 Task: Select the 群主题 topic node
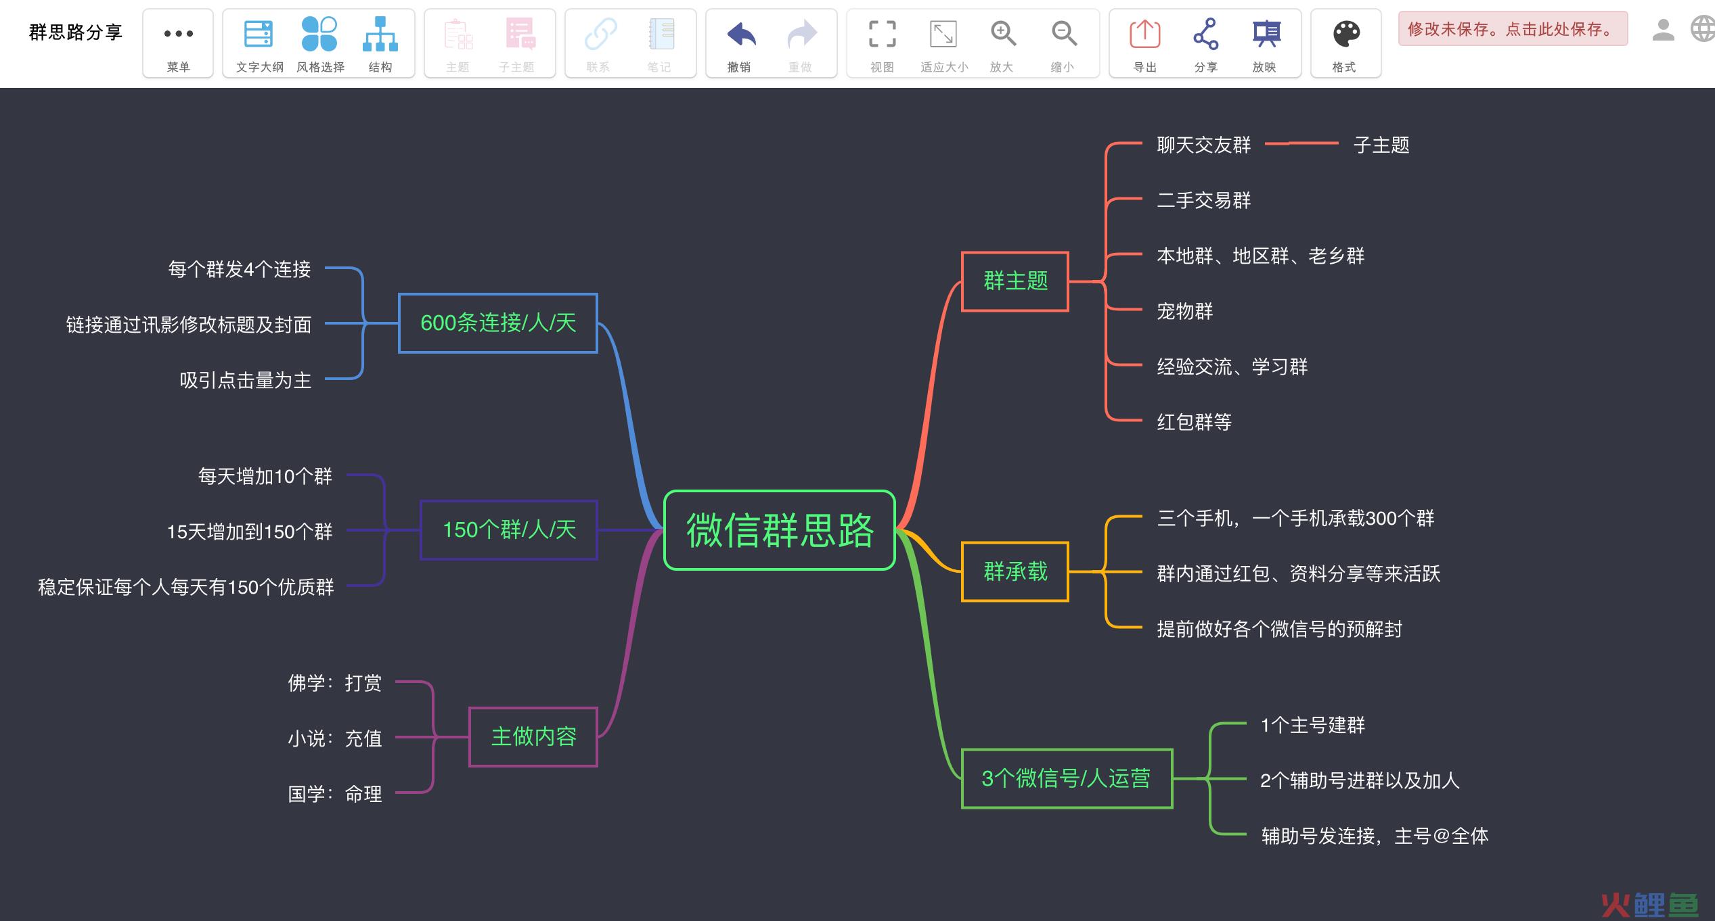click(1015, 281)
